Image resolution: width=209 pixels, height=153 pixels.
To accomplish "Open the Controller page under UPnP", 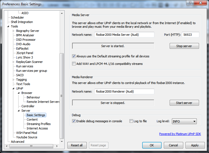I will [x=28, y=106].
